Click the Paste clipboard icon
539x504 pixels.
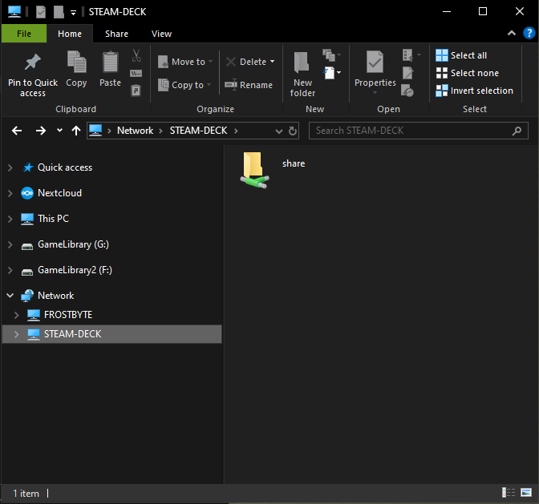(x=110, y=64)
